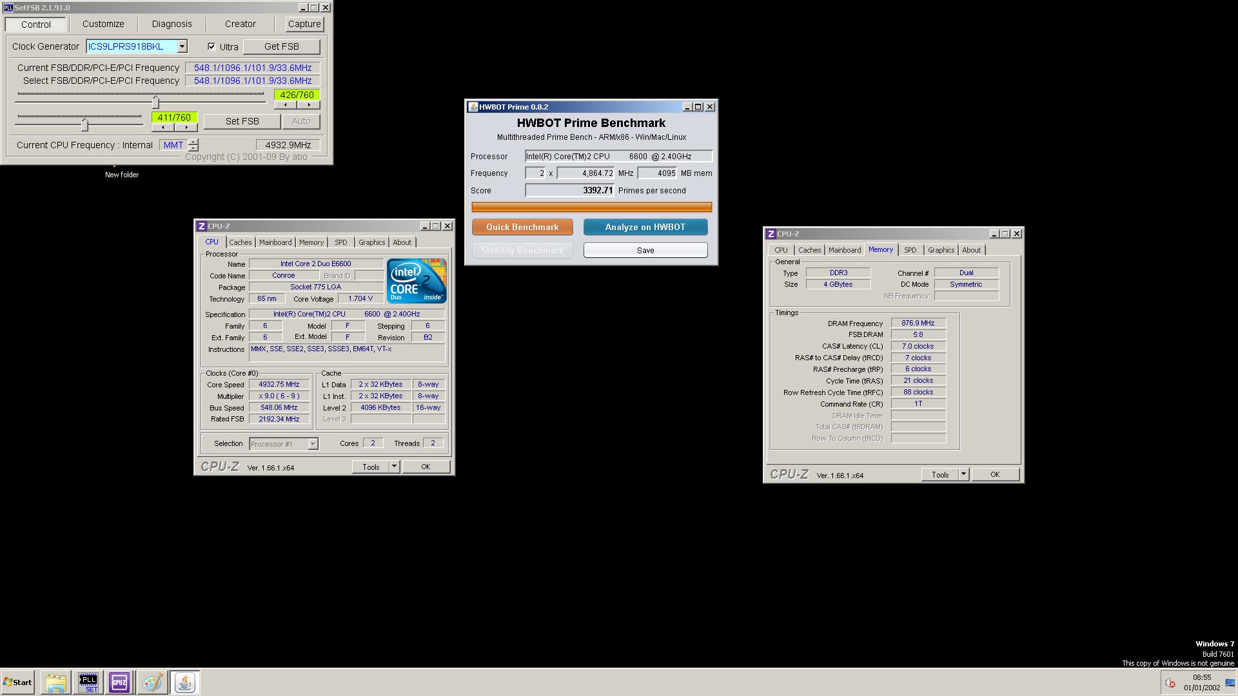
Task: Switch to CPU tab in right CPU-Z
Action: tap(781, 250)
